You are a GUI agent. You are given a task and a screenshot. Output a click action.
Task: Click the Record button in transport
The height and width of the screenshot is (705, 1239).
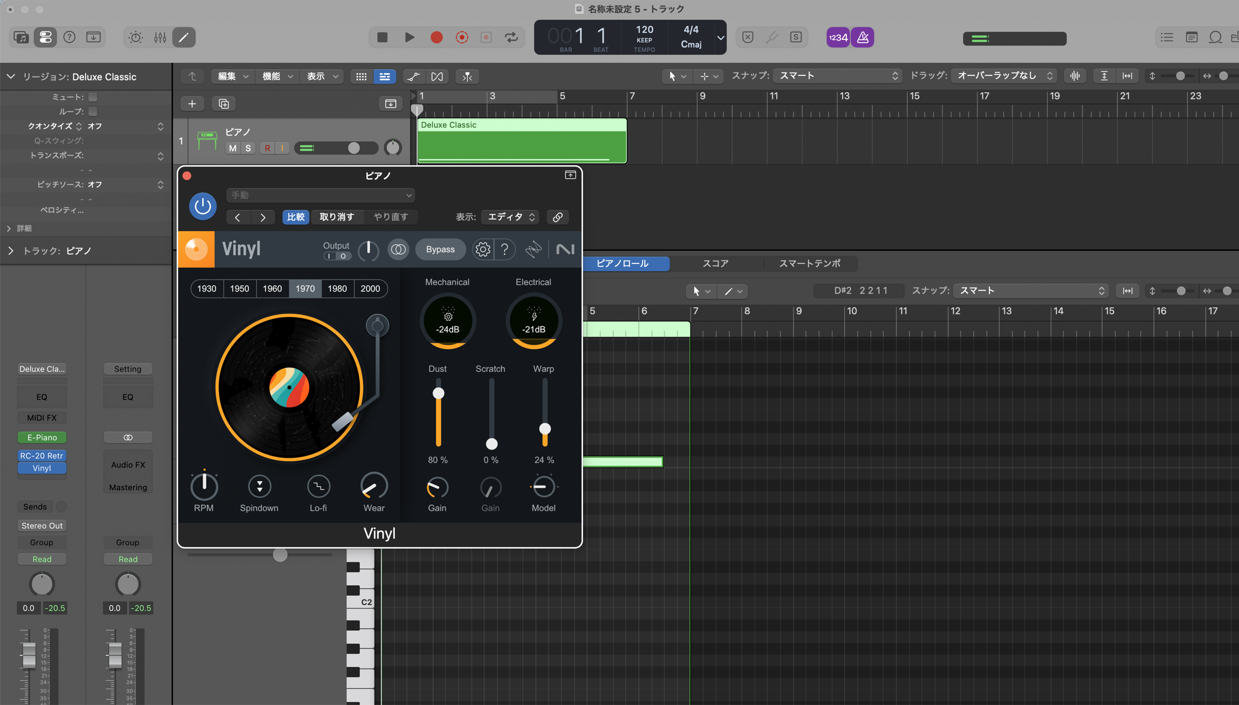[436, 38]
